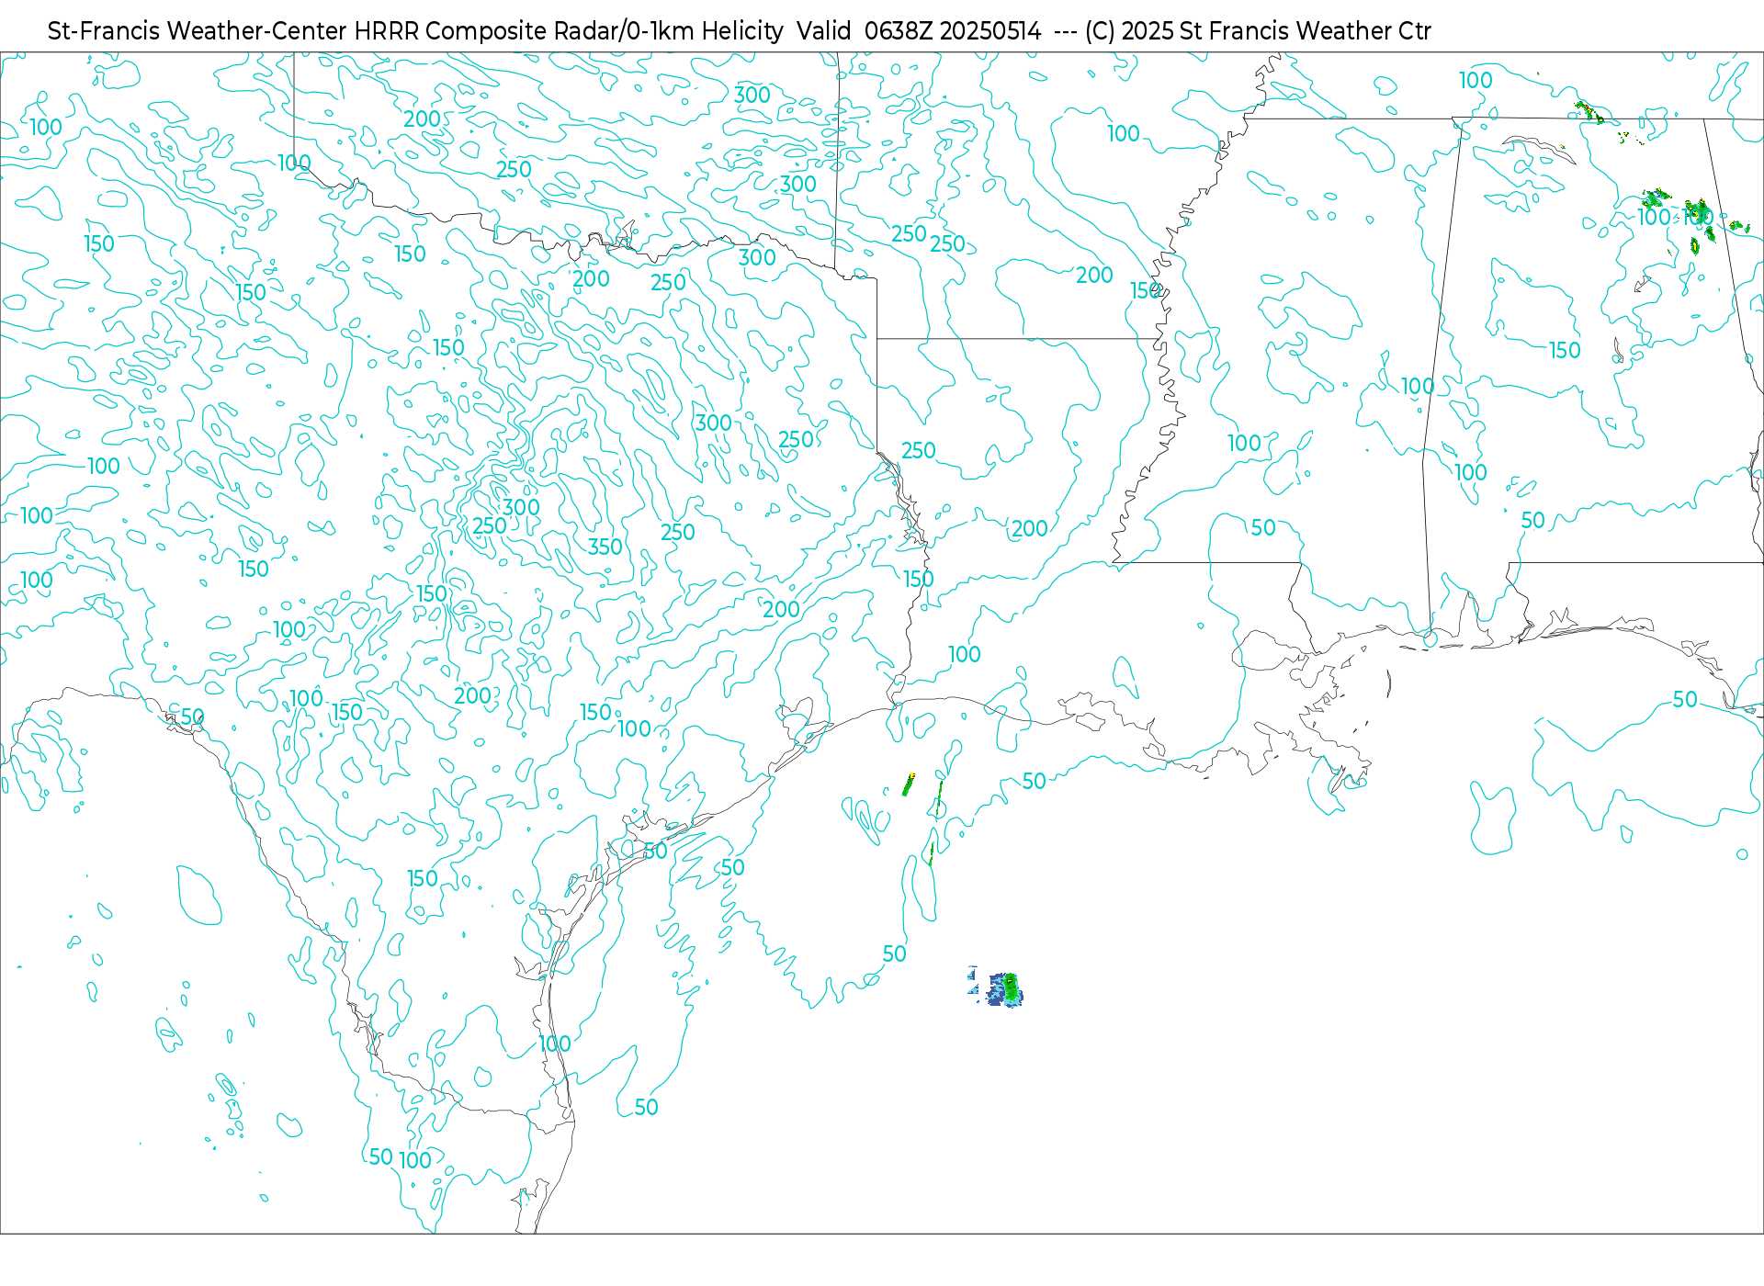Click the copyright '(C) 2025 St Francis Weather Ctr'
This screenshot has width=1764, height=1286.
(1258, 31)
